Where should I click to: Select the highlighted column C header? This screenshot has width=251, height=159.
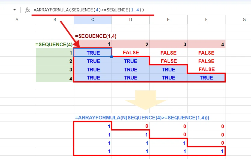point(93,20)
